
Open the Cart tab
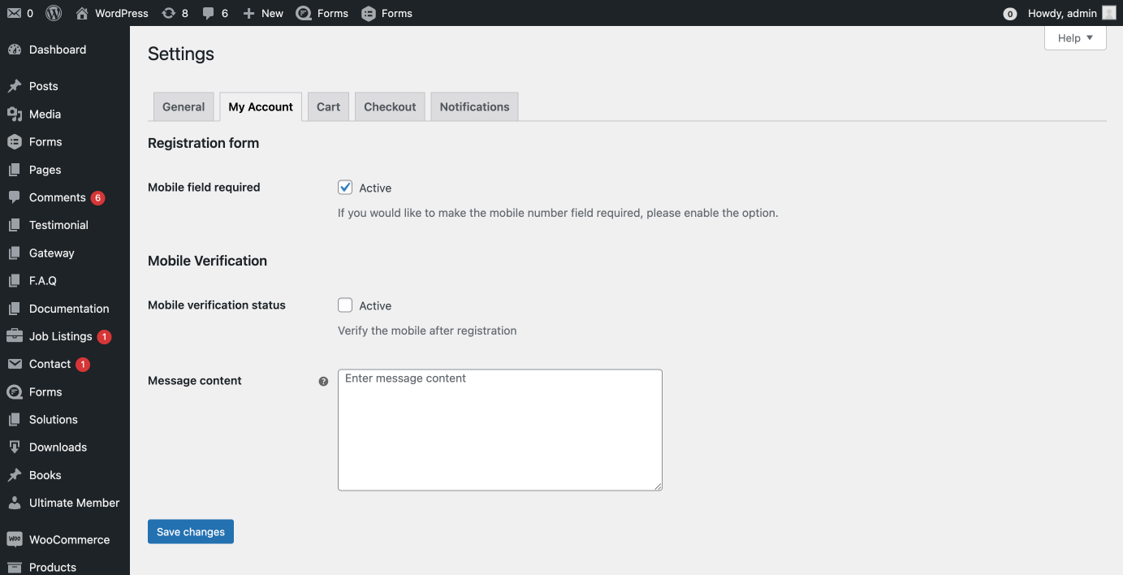(x=328, y=106)
